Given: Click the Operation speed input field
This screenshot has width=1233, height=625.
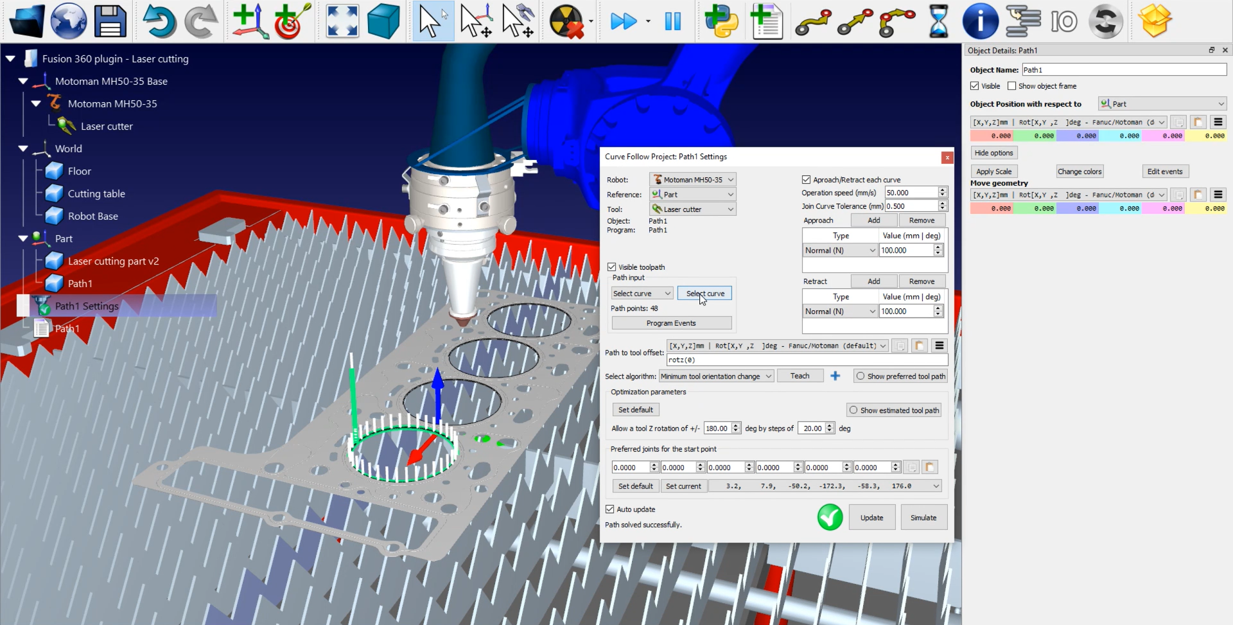Looking at the screenshot, I should 911,193.
